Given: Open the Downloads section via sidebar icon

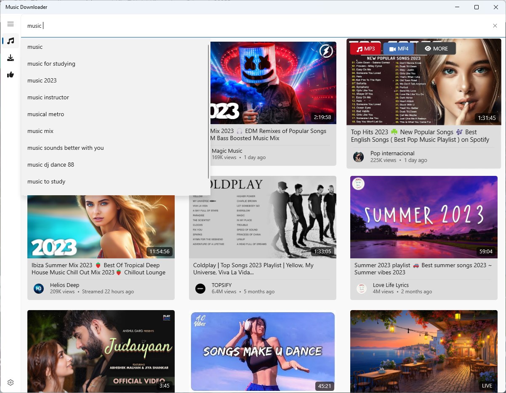Looking at the screenshot, I should 11,58.
